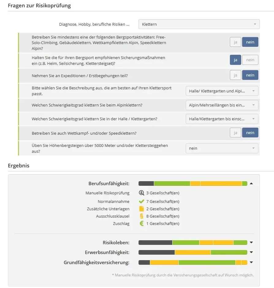Click the 8 Gesellschaft(en) Ausschlussklausel text
Image resolution: width=274 pixels, height=288 pixels.
(162, 216)
